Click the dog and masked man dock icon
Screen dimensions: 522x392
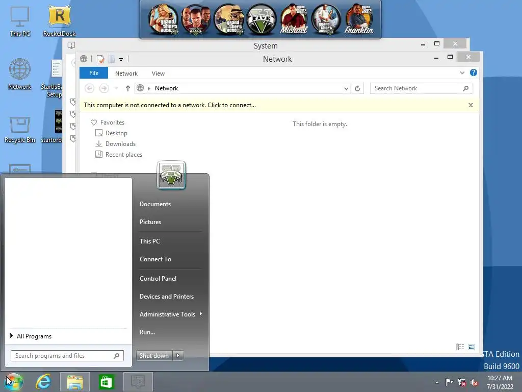[x=228, y=19]
